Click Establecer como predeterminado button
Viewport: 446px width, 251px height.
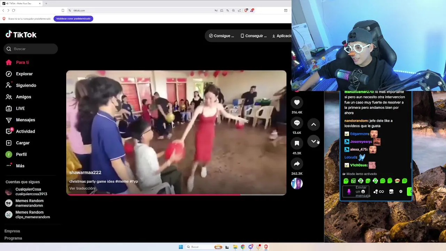73,18
